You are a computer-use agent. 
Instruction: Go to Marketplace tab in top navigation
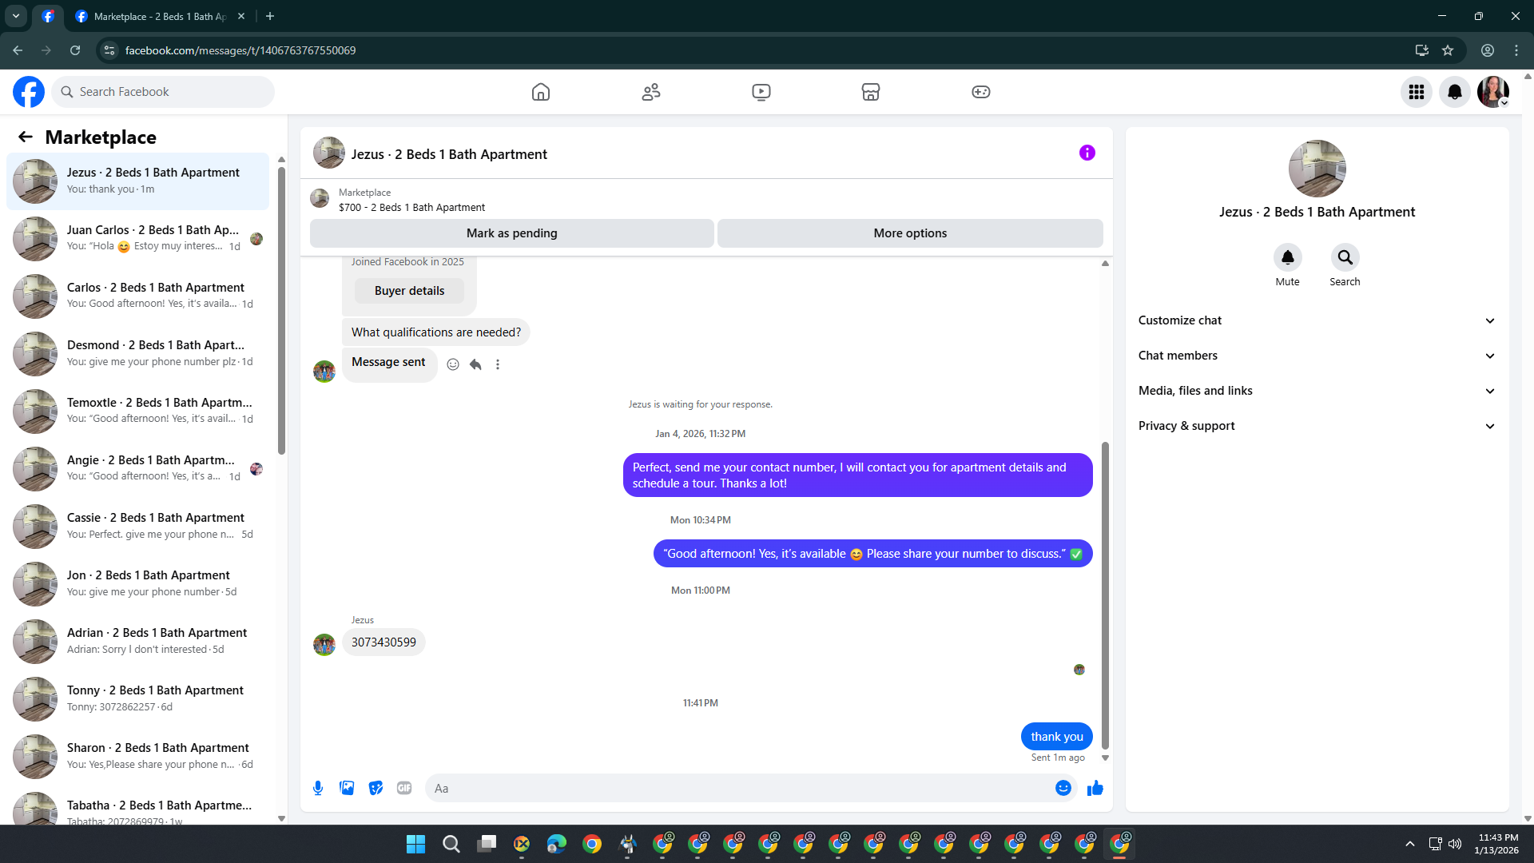pyautogui.click(x=870, y=92)
